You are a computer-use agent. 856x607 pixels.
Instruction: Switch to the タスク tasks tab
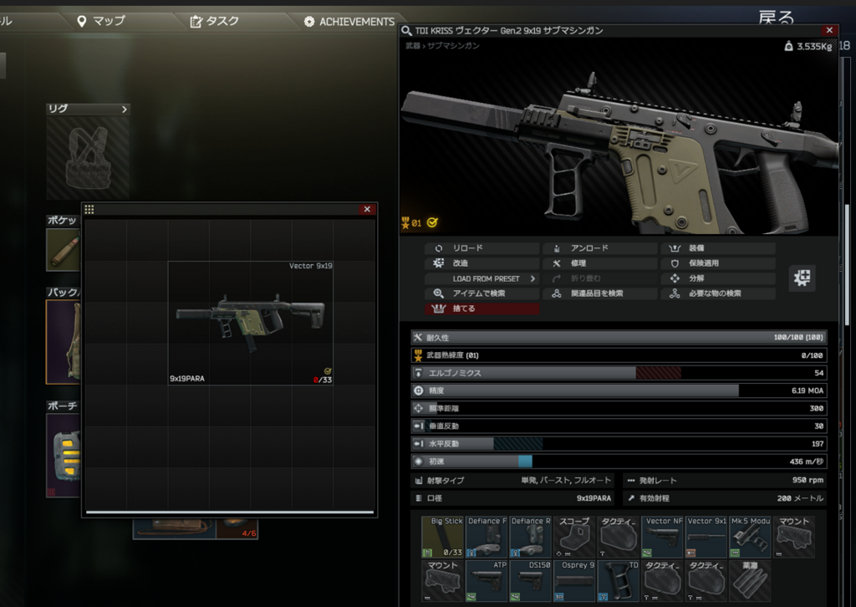214,21
